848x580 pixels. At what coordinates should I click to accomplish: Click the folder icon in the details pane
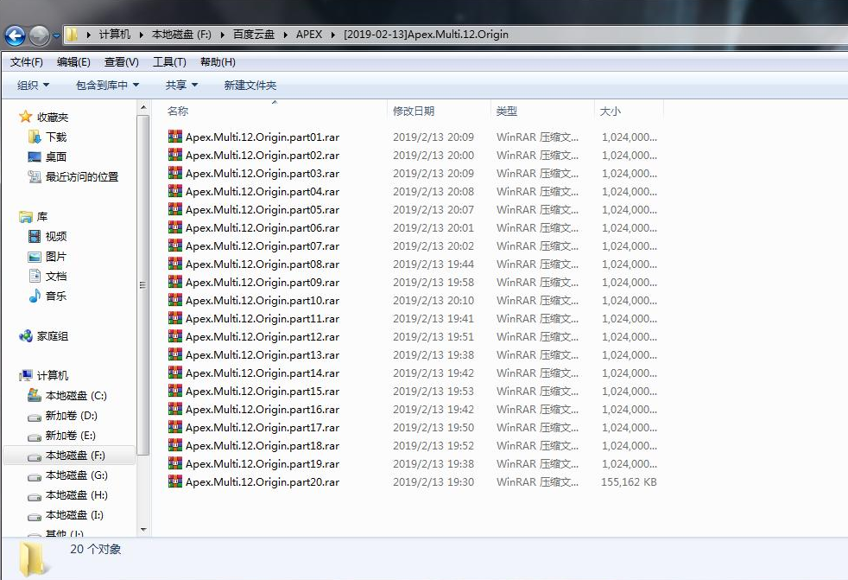(32, 558)
